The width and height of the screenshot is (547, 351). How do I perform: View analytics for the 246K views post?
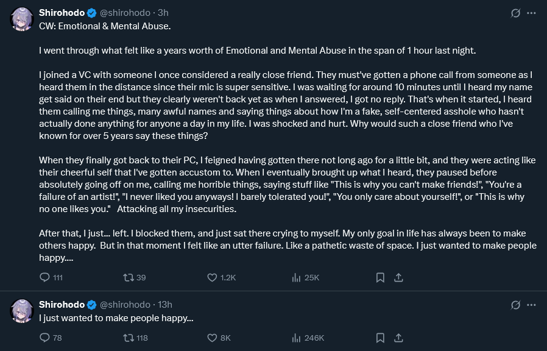tap(297, 338)
